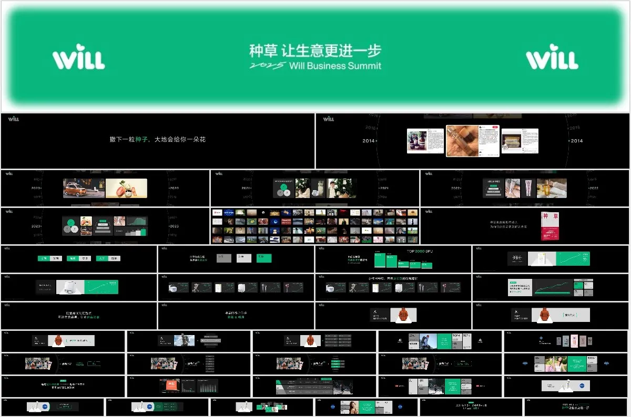
Task: Click the 2014 label right of the posts
Action: (577, 141)
